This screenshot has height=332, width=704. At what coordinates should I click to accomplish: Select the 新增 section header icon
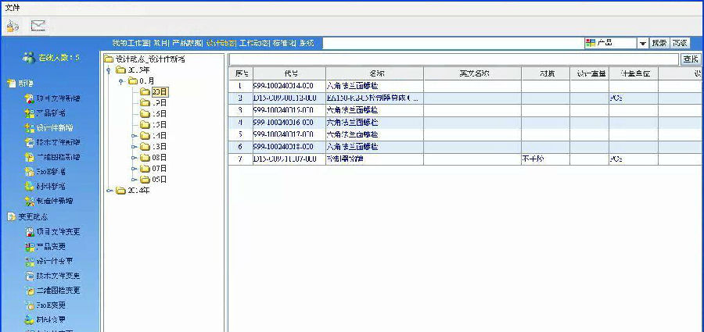(x=11, y=84)
